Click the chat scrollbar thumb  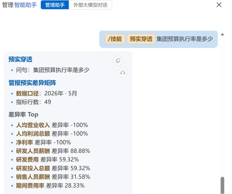click(222, 185)
